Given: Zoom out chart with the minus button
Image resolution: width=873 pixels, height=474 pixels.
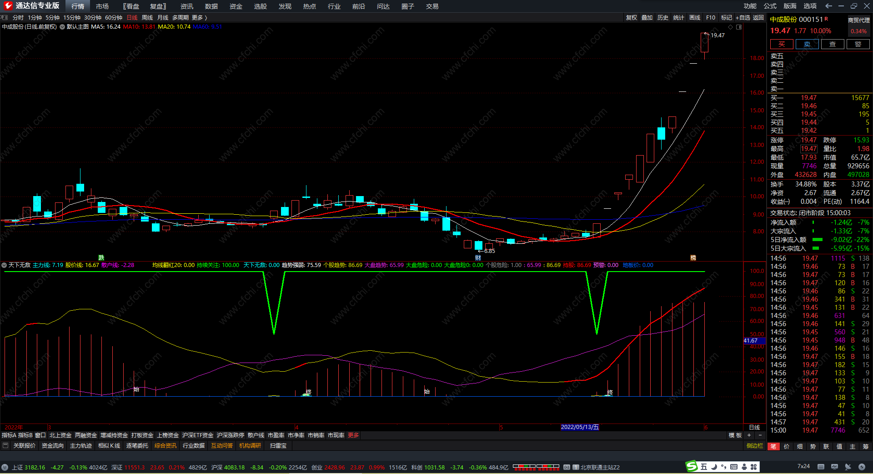Looking at the screenshot, I should [x=760, y=435].
